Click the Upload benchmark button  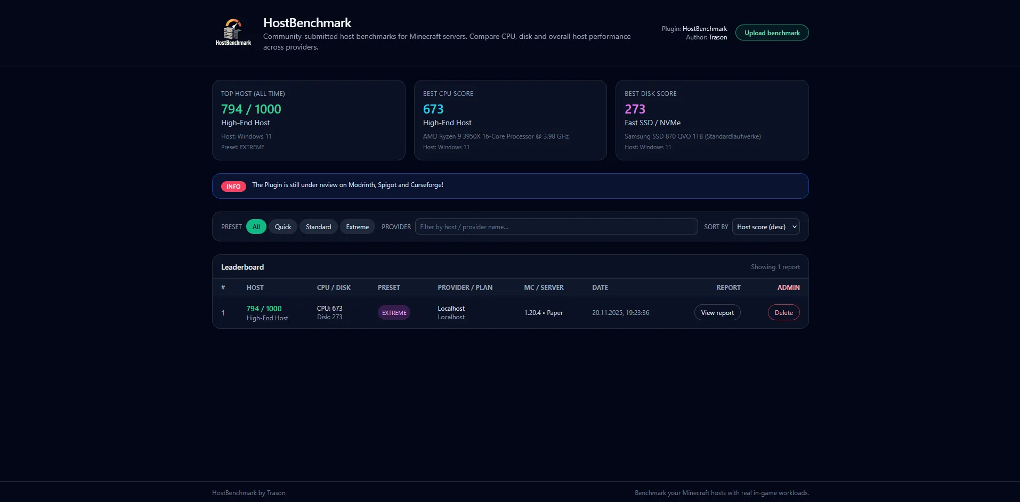click(772, 33)
